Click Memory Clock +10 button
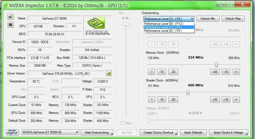Screen dimensions: 255x139 click(x=226, y=72)
